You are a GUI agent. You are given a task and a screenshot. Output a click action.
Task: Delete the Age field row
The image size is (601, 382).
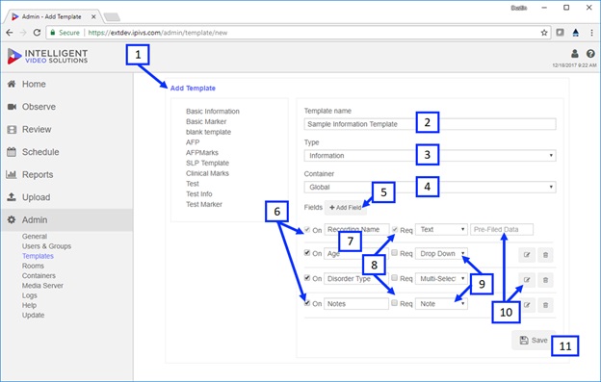point(545,255)
